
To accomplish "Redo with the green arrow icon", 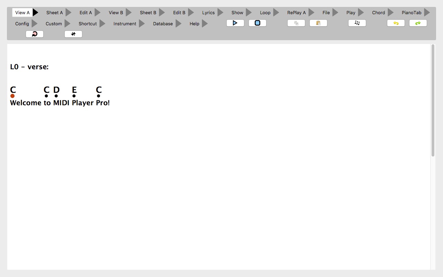I will click(x=418, y=23).
